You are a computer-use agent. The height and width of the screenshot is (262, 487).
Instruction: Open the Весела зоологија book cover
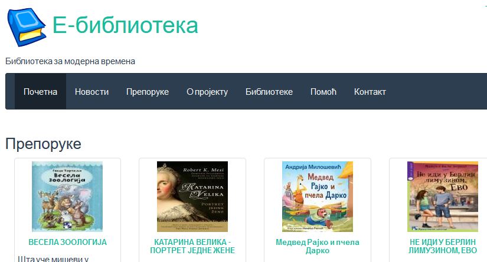pos(67,196)
